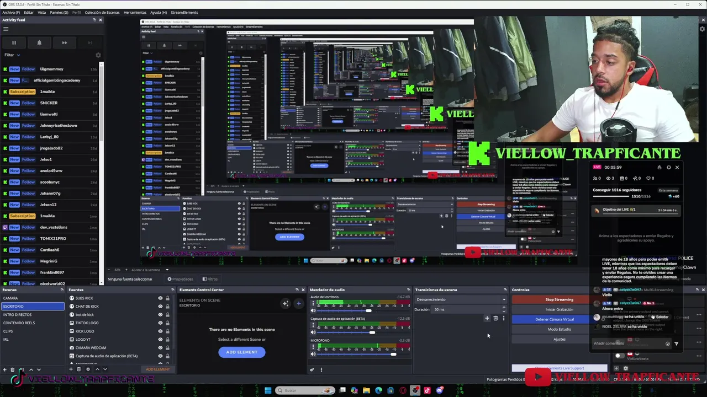Viewport: 707px width, 397px height.
Task: Open Windows Start menu
Action: tap(268, 390)
